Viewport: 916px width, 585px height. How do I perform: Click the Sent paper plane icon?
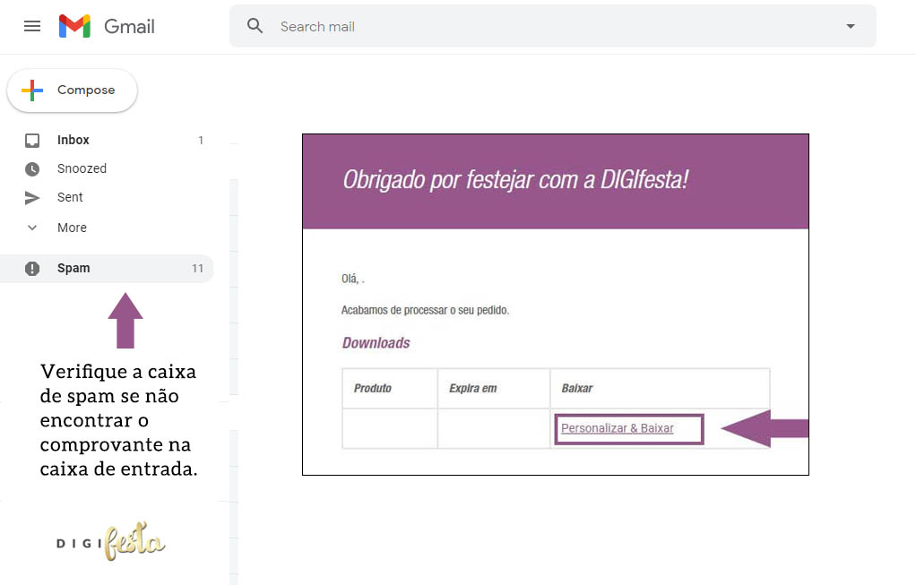tap(32, 198)
